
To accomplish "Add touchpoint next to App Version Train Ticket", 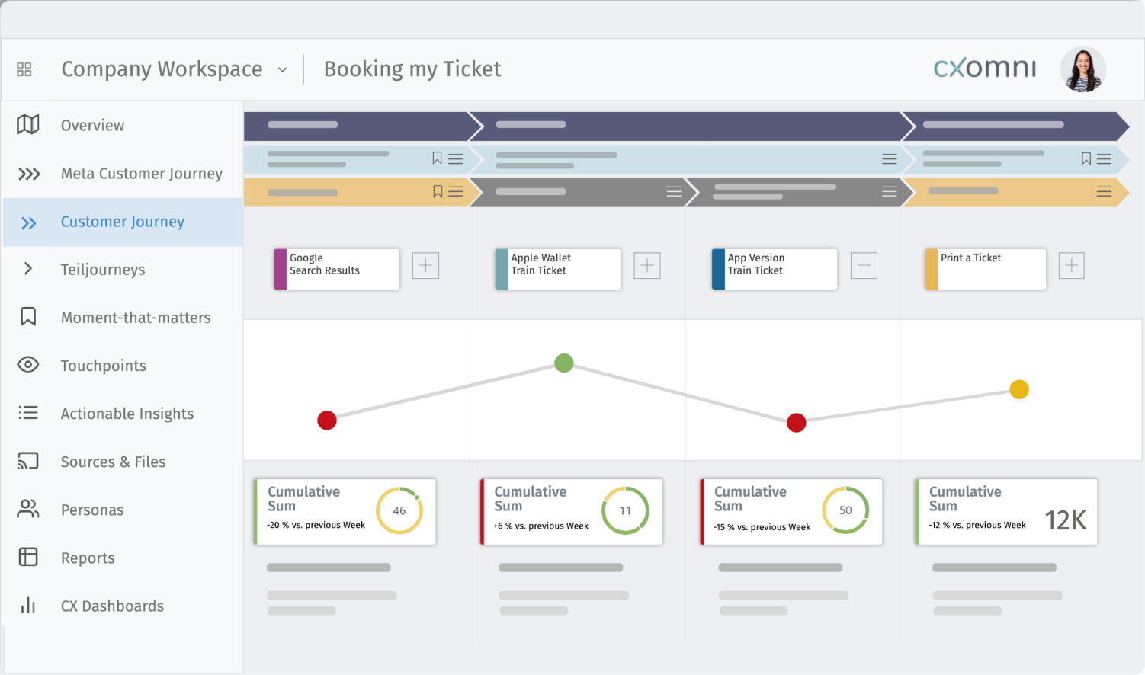I will (x=864, y=265).
